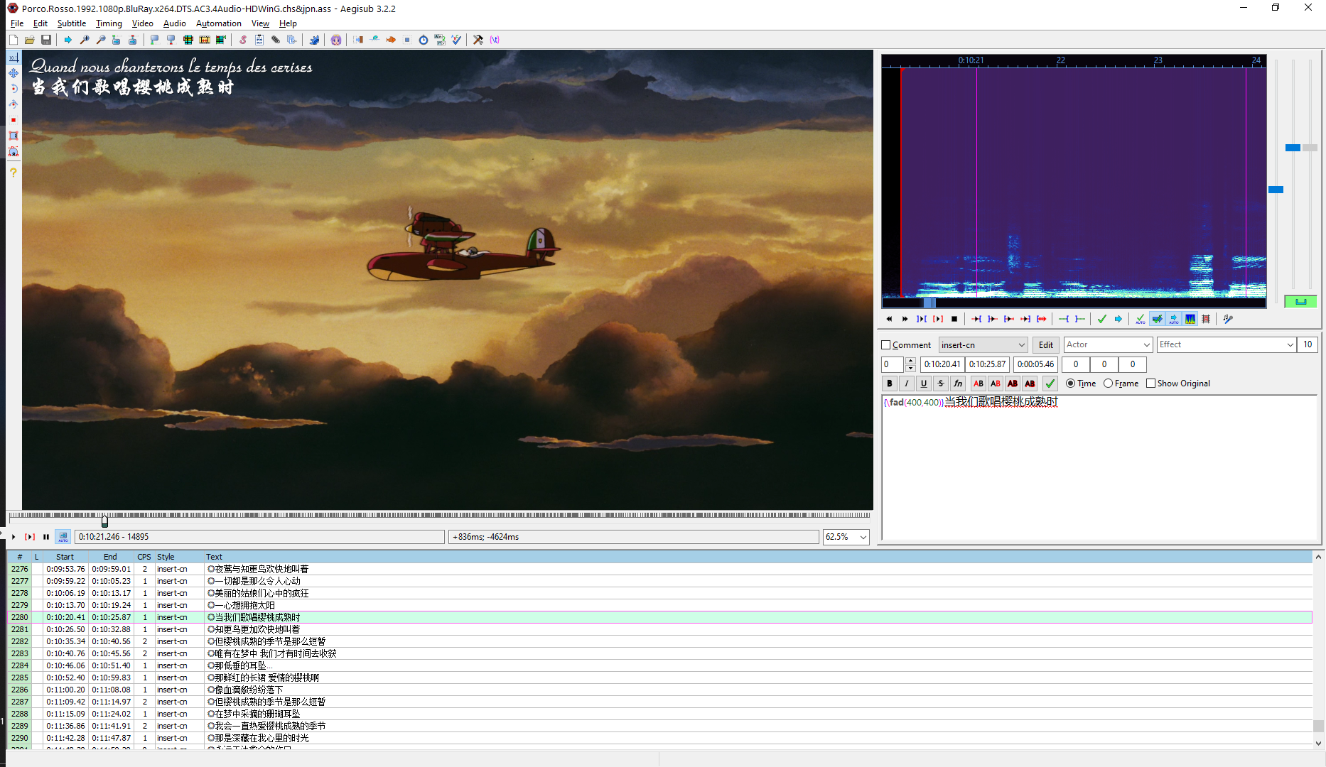Open the Attachments paperclip icon
This screenshot has width=1326, height=767.
click(x=276, y=40)
